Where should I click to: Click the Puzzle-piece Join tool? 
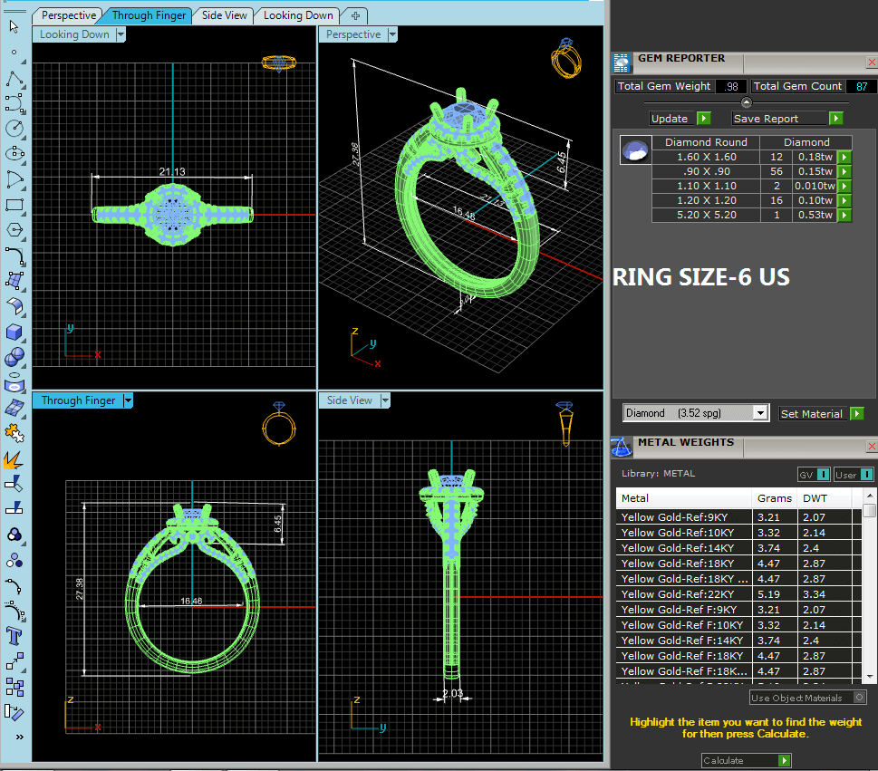point(14,431)
